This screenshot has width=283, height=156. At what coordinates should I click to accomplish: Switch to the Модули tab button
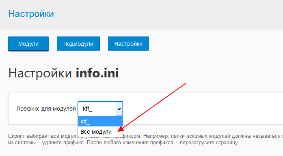[28, 44]
